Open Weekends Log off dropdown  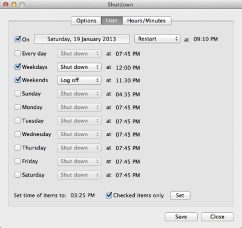tap(79, 80)
